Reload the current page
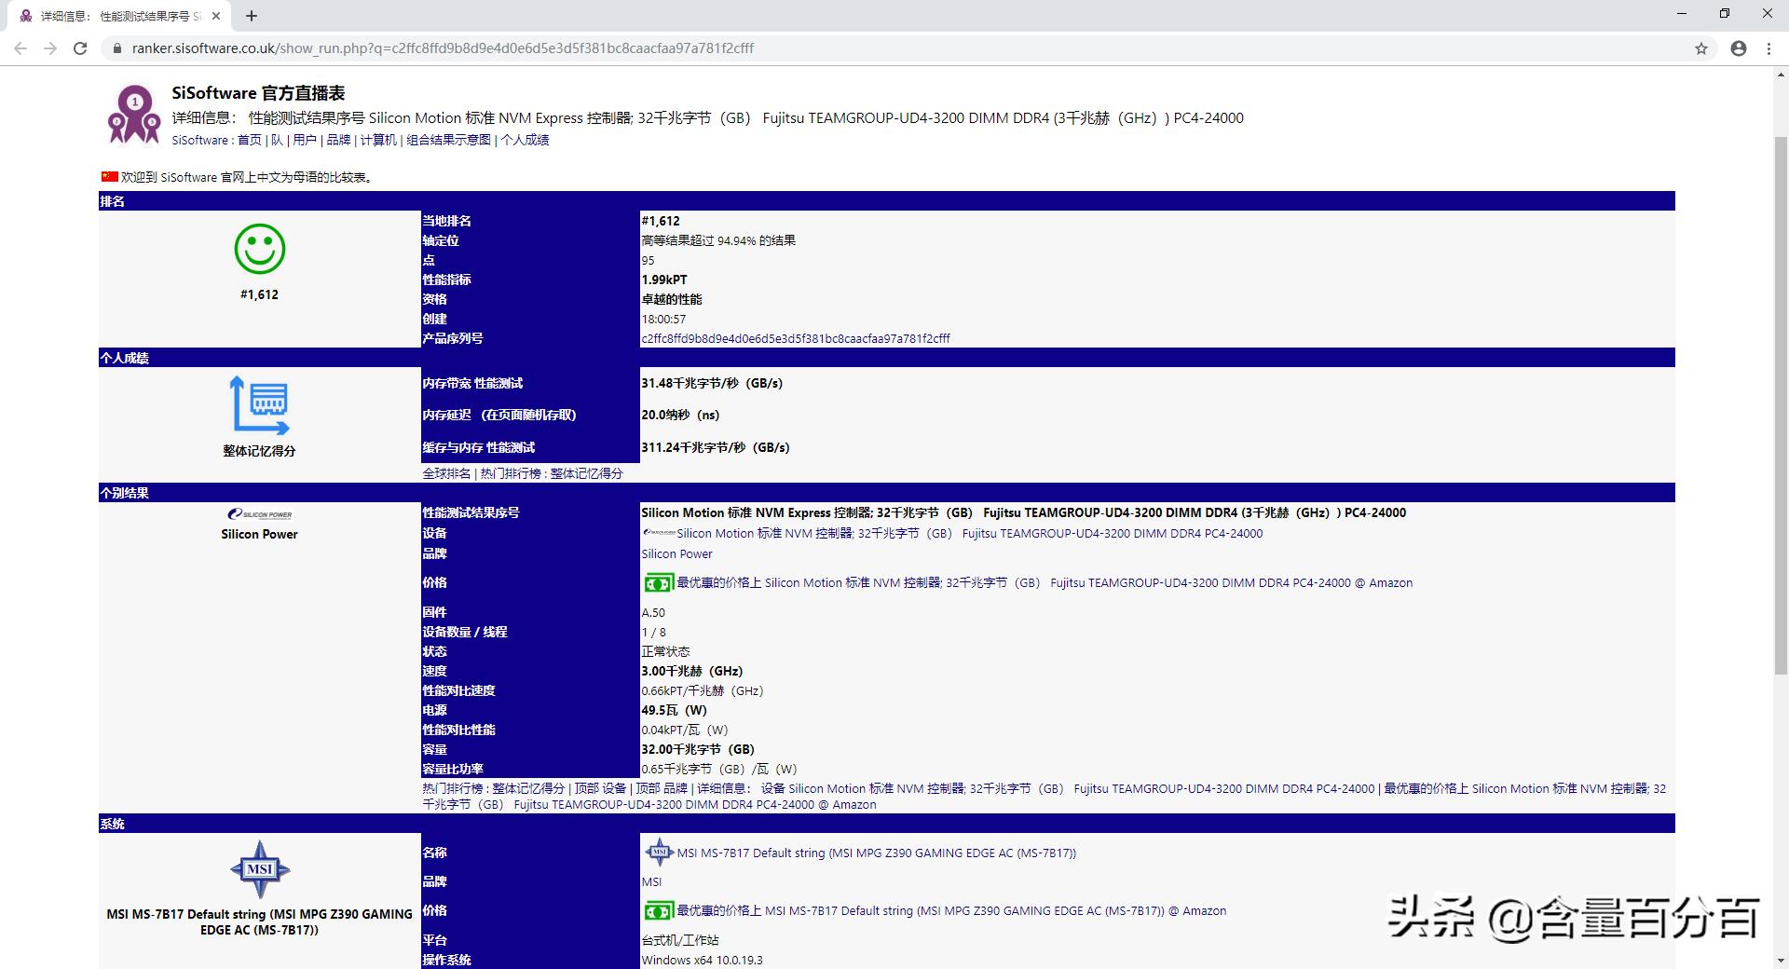 pos(80,48)
